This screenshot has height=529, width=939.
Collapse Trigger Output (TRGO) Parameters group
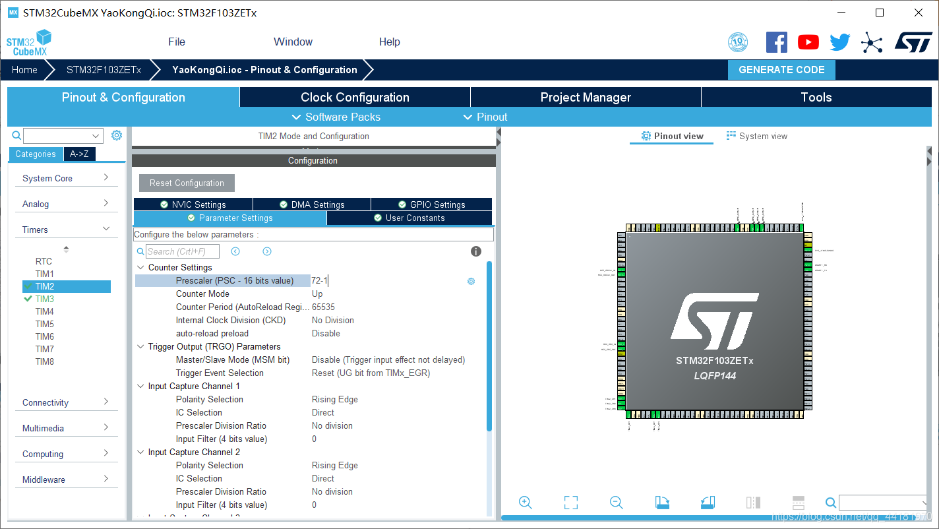click(140, 346)
